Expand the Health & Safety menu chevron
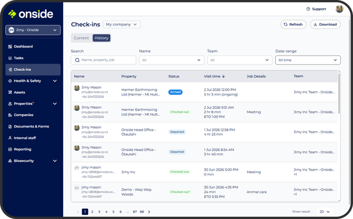 [55, 81]
